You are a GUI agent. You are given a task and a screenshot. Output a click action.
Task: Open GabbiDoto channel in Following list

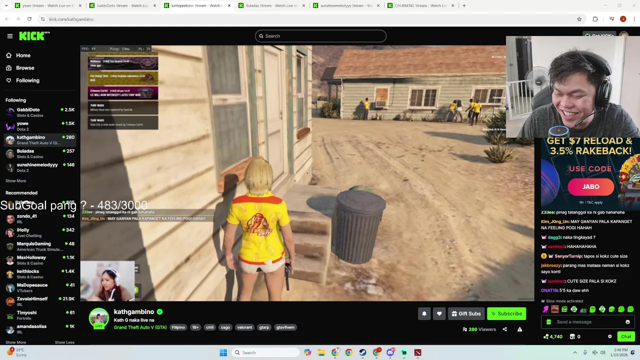pyautogui.click(x=40, y=112)
